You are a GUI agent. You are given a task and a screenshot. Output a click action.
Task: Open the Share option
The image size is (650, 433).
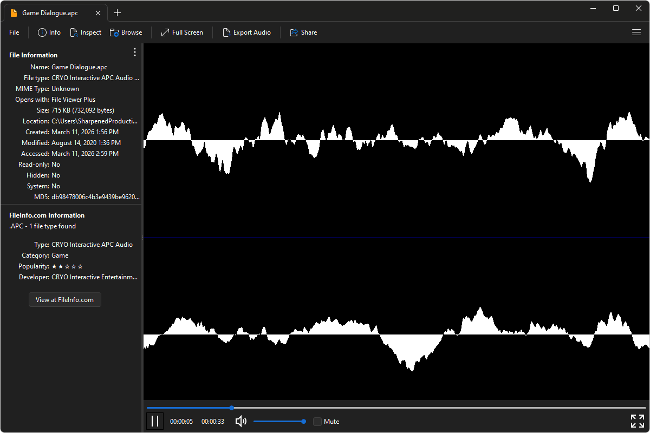303,32
